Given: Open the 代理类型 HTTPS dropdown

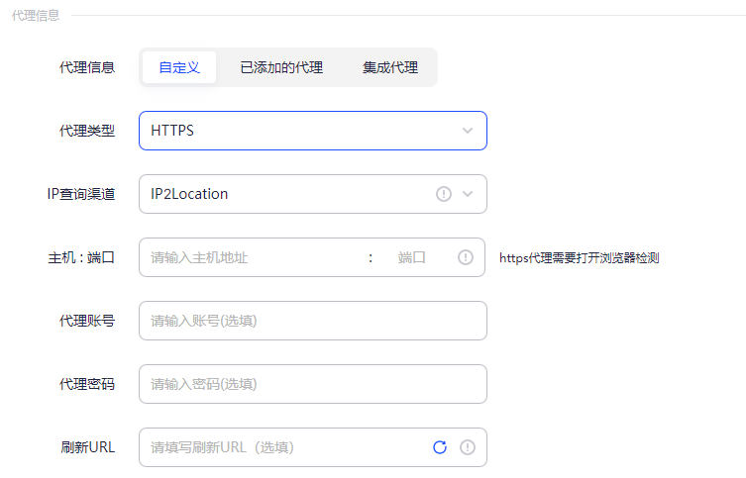Looking at the screenshot, I should (313, 131).
